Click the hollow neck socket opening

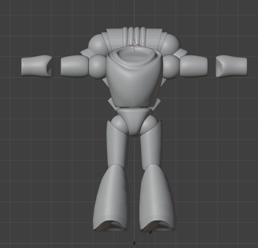(134, 56)
